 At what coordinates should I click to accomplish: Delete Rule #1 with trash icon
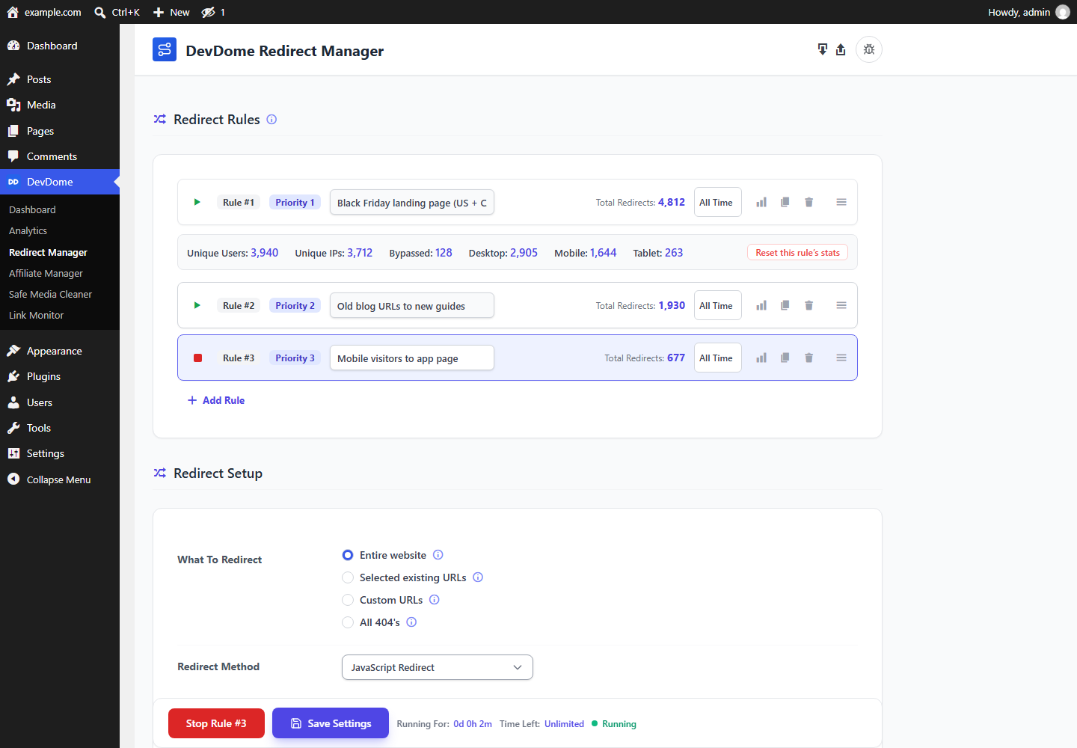808,202
